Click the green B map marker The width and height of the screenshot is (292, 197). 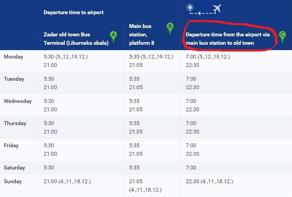coord(170,27)
